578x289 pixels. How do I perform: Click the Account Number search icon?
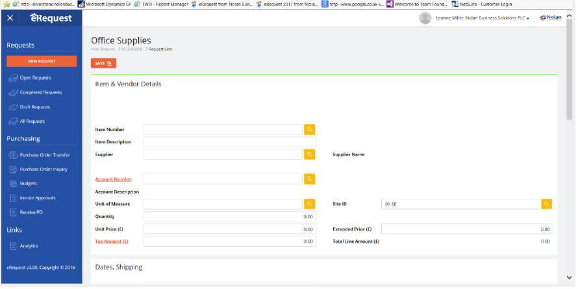pos(310,179)
